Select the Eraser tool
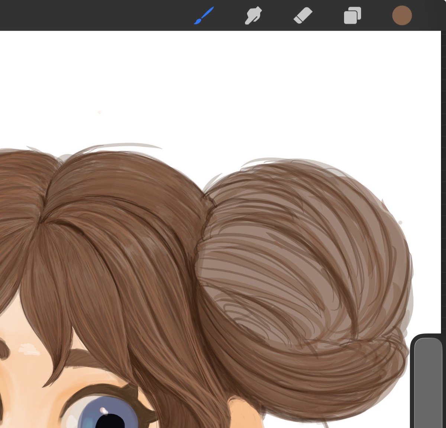 [x=303, y=16]
